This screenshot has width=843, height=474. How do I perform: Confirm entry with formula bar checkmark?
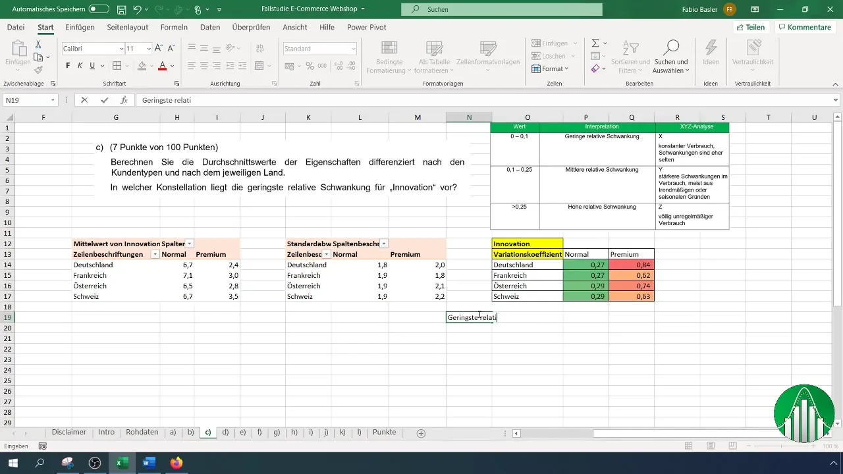(x=104, y=100)
